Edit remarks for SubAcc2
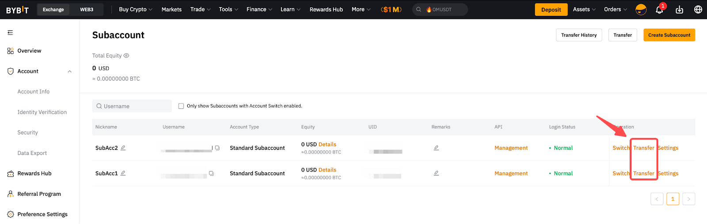The image size is (707, 224). [x=436, y=148]
